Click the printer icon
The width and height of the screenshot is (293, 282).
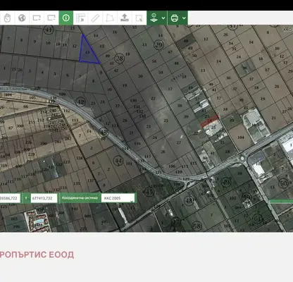click(x=175, y=18)
